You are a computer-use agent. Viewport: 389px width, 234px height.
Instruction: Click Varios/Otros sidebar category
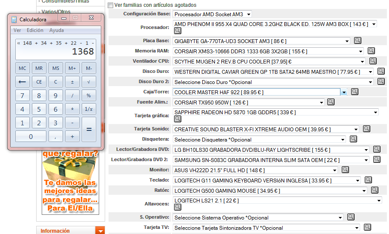[x=56, y=12]
